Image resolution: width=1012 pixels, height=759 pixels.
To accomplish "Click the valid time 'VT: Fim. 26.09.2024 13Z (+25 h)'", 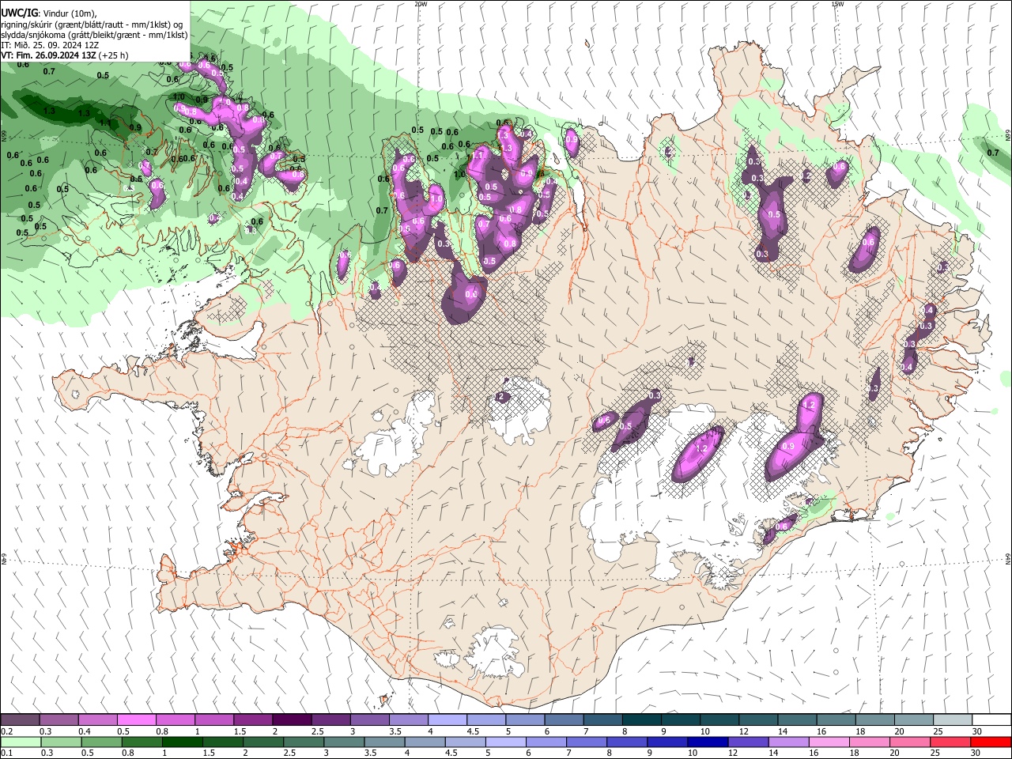I will point(65,55).
